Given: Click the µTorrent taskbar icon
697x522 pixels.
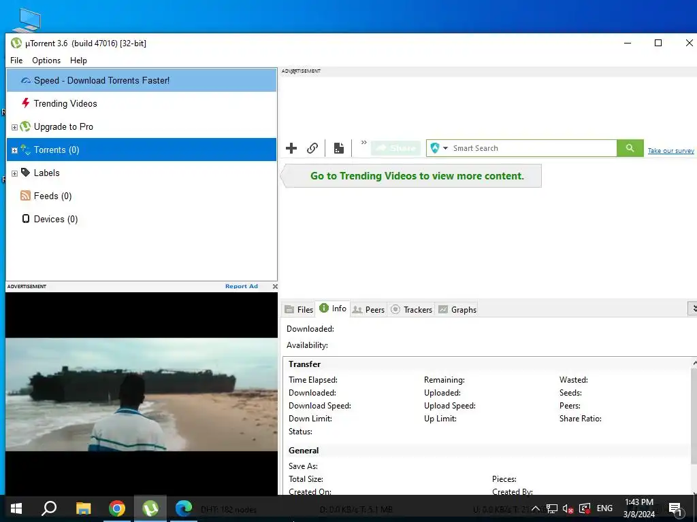Looking at the screenshot, I should [x=150, y=508].
